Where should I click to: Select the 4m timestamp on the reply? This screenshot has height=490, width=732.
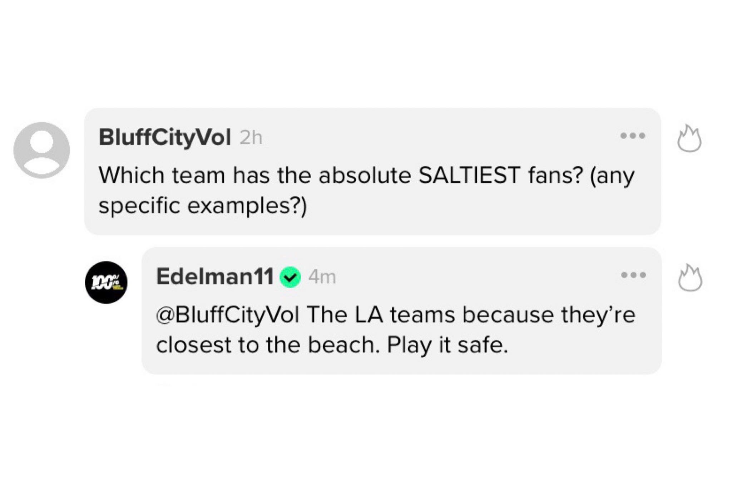pos(322,277)
